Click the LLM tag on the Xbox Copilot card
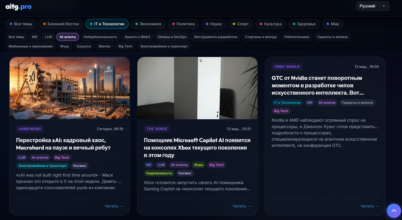 pyautogui.click(x=161, y=165)
